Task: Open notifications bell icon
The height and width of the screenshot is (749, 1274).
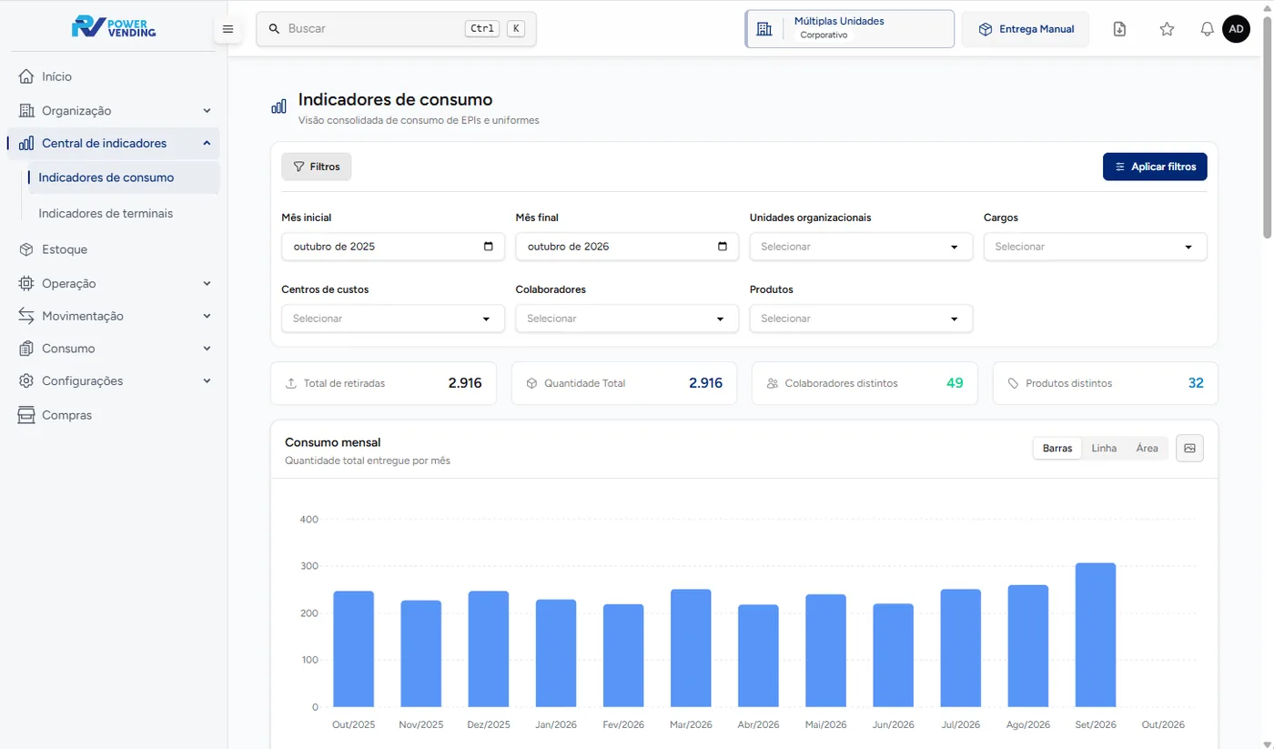Action: tap(1207, 29)
